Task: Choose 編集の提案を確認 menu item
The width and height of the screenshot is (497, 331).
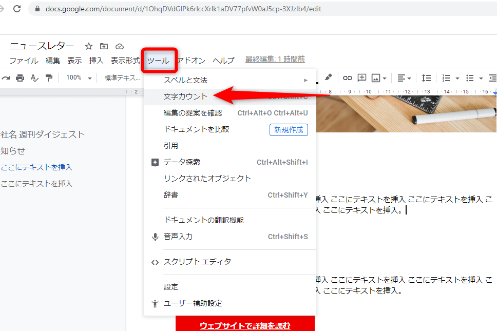Action: pyautogui.click(x=230, y=113)
